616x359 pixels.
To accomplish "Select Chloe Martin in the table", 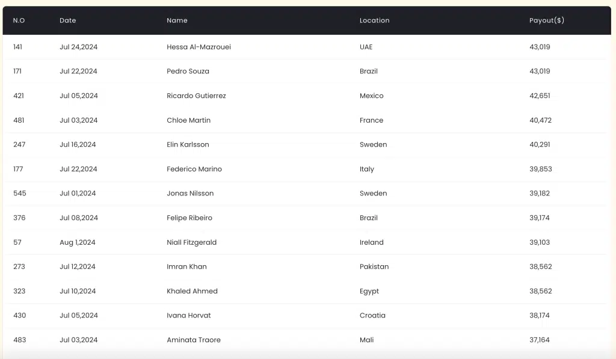I will [188, 120].
